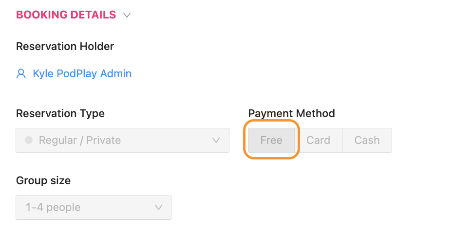This screenshot has width=454, height=245.
Task: Open the Group size combo box
Action: (94, 207)
